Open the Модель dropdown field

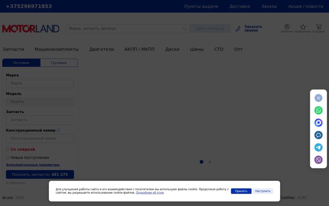[x=40, y=102]
